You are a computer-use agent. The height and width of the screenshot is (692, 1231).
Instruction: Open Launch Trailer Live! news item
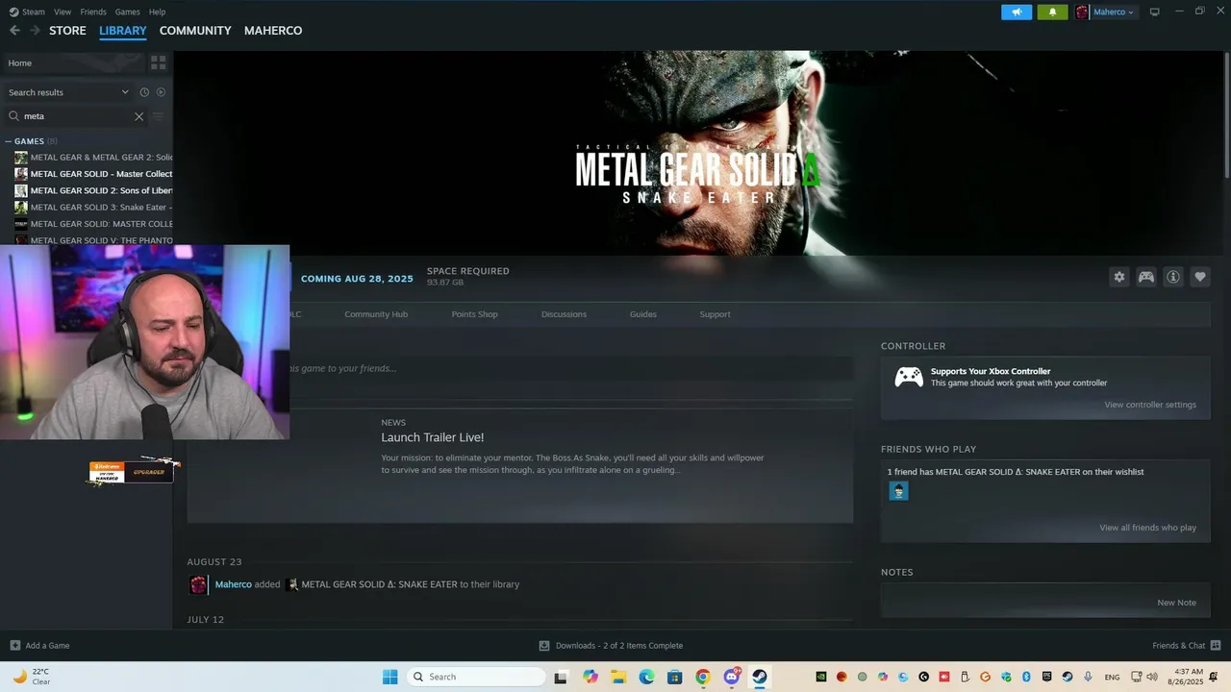432,437
